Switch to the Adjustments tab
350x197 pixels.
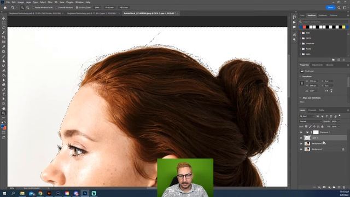[317, 65]
